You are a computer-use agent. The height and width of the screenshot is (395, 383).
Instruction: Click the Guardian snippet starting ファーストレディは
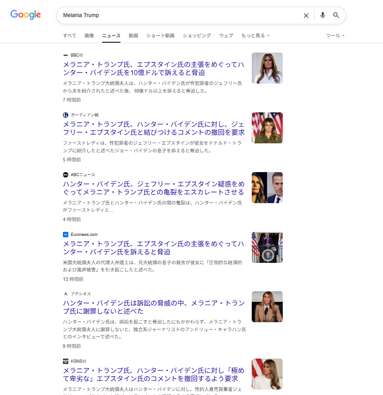click(152, 146)
